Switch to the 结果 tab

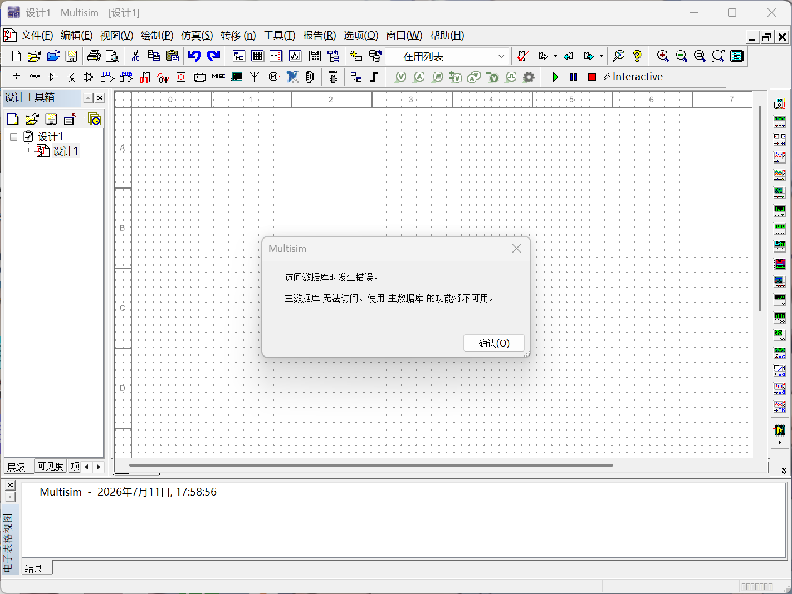click(34, 568)
